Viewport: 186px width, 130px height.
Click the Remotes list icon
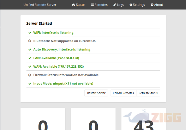coord(92,5)
